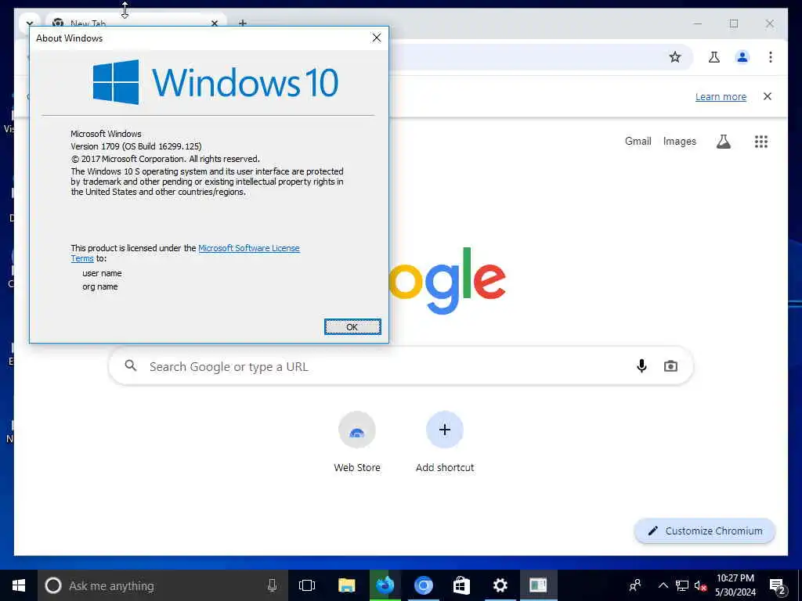Search by image with camera icon
Viewport: 802px width, 601px height.
click(x=670, y=366)
